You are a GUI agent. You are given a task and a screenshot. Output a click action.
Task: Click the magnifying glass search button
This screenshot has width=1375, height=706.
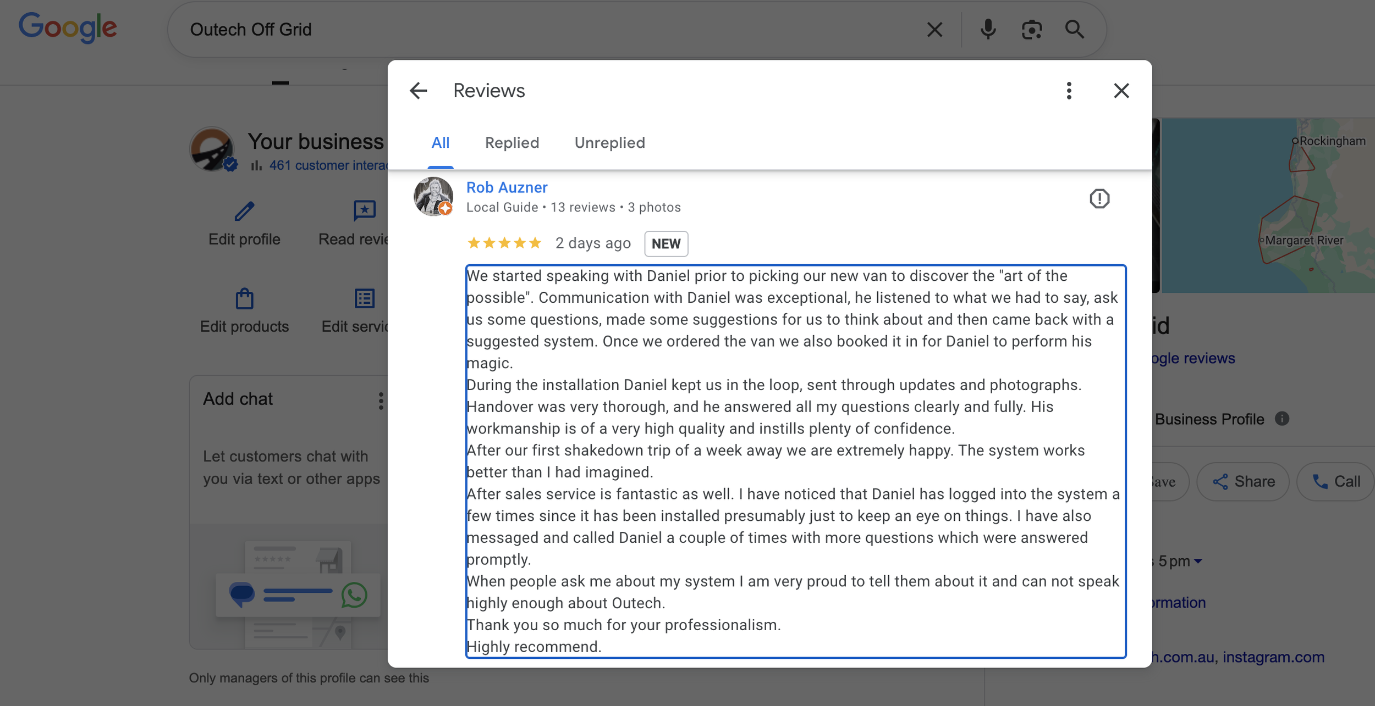tap(1074, 29)
